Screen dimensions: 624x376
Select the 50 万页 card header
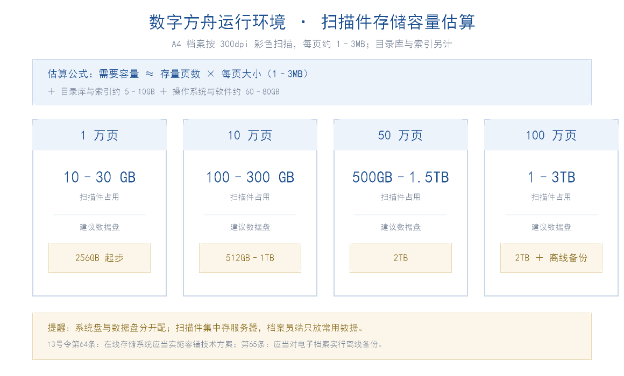(401, 135)
